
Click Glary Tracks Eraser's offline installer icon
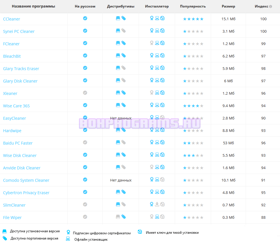tap(157, 68)
